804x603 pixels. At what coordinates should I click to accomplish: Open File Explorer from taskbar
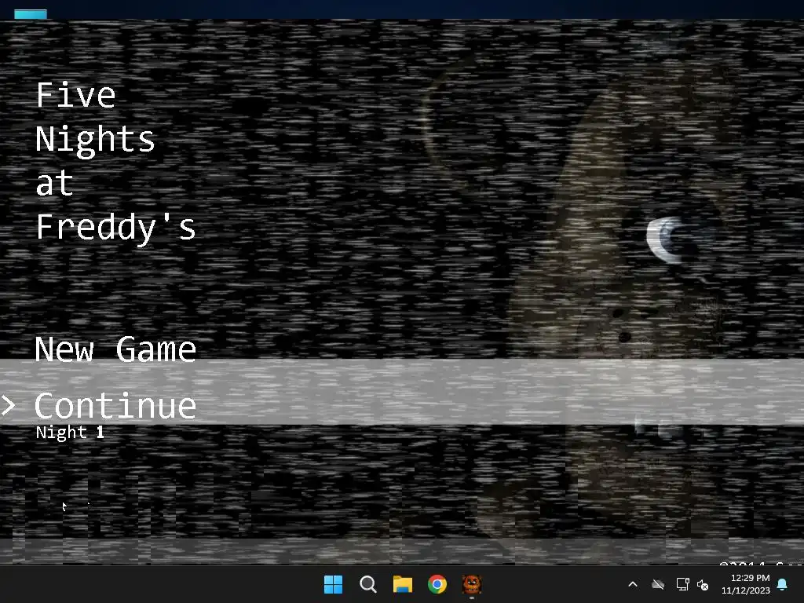point(403,584)
